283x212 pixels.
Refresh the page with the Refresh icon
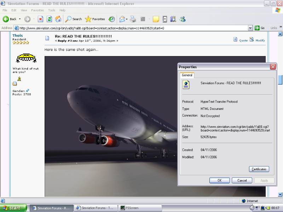point(50,19)
